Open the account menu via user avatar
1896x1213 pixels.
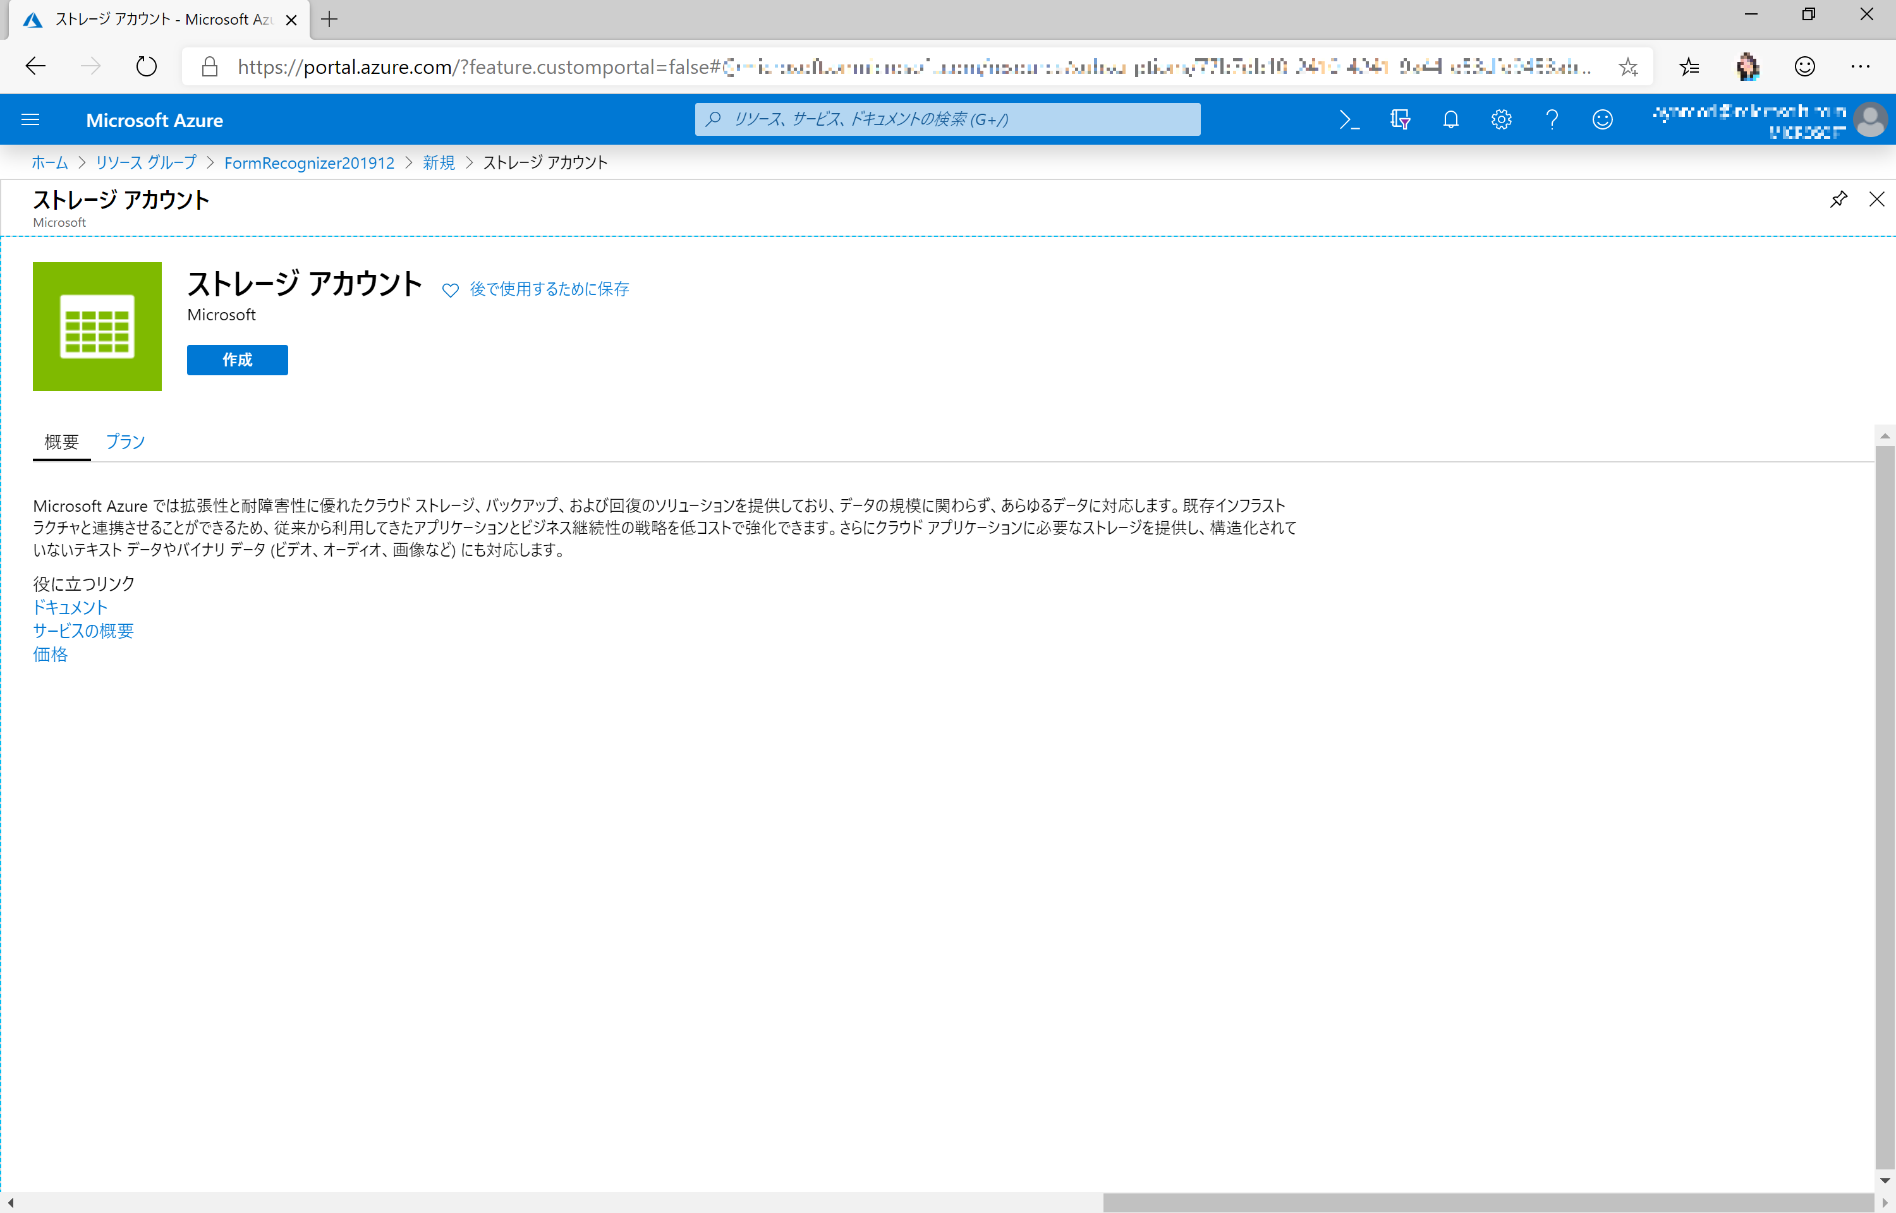(1870, 121)
